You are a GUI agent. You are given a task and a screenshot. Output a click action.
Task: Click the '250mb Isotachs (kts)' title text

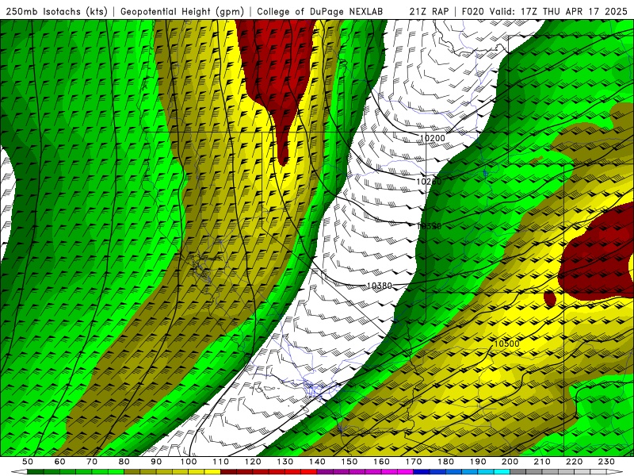[57, 11]
